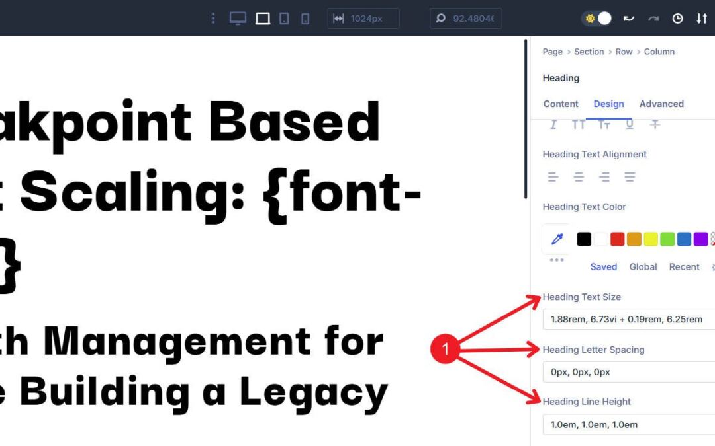715x446 pixels.
Task: Toggle uppercase heading style
Action: click(579, 124)
